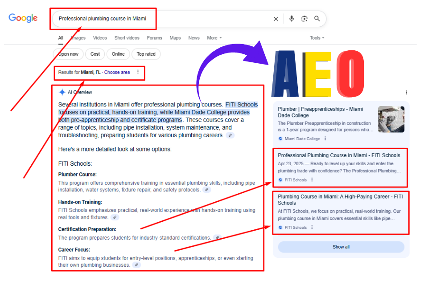Open the Tools dropdown

[x=317, y=38]
